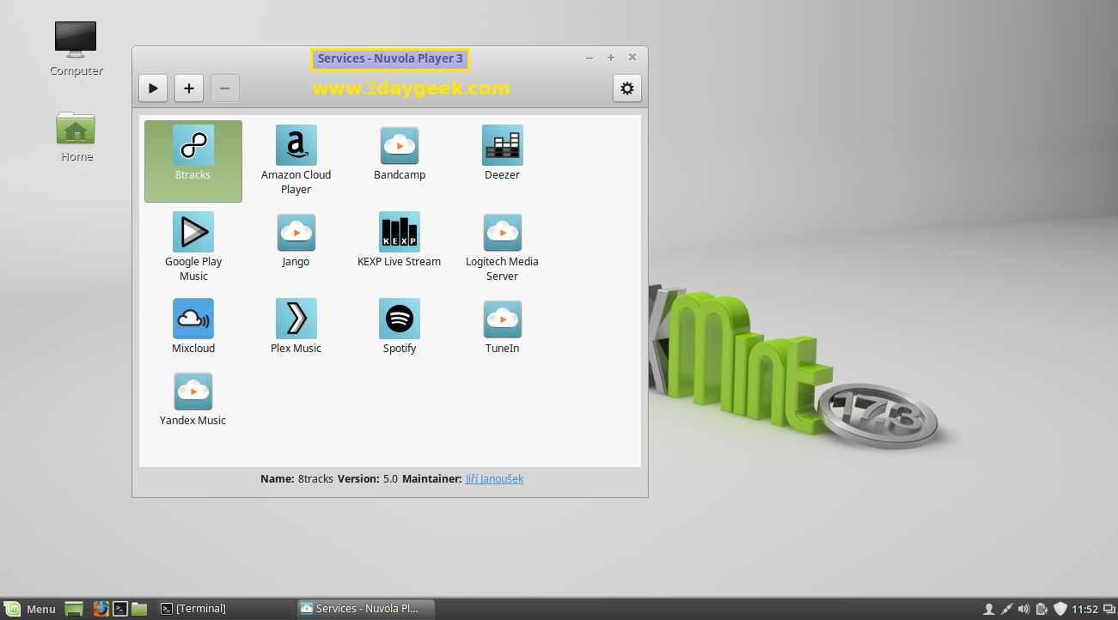Screen dimensions: 1118x620
Task: Click the Name: 8tracks text
Action: click(x=296, y=478)
